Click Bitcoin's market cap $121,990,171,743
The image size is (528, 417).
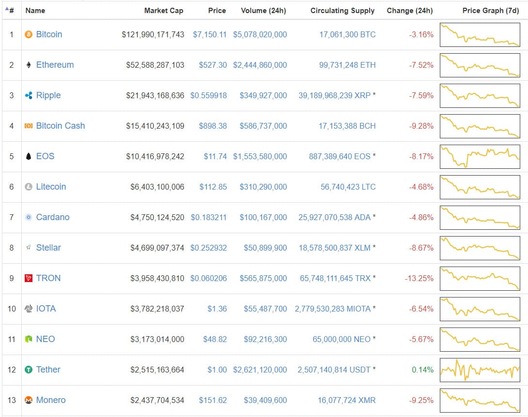coord(153,35)
